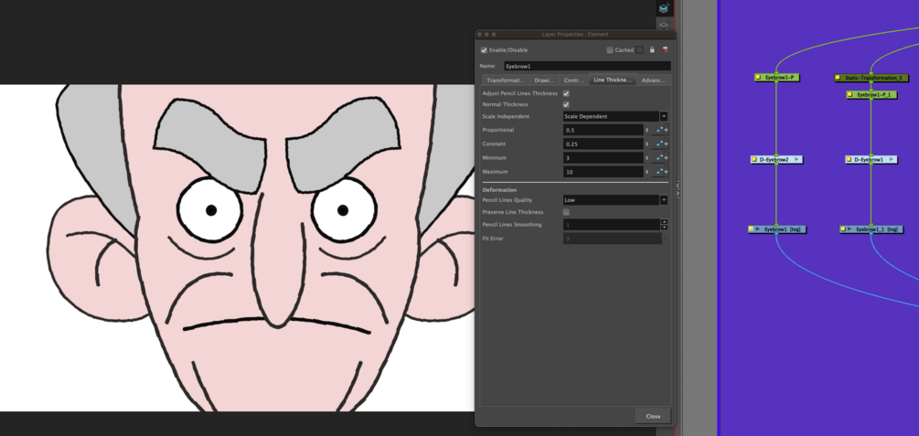This screenshot has width=919, height=436.
Task: Click the arrow icon on Eyebrow1_1 [tvg] node
Action: pyautogui.click(x=850, y=229)
